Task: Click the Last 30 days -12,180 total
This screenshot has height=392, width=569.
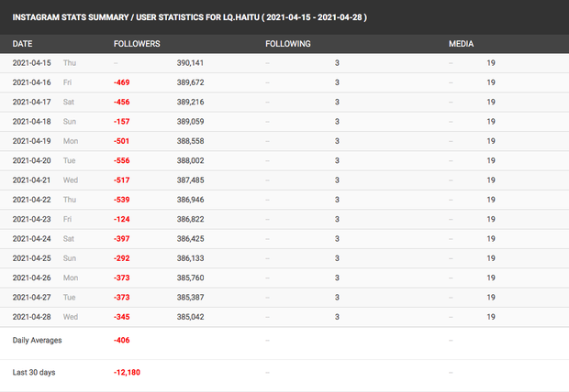Action: 127,373
